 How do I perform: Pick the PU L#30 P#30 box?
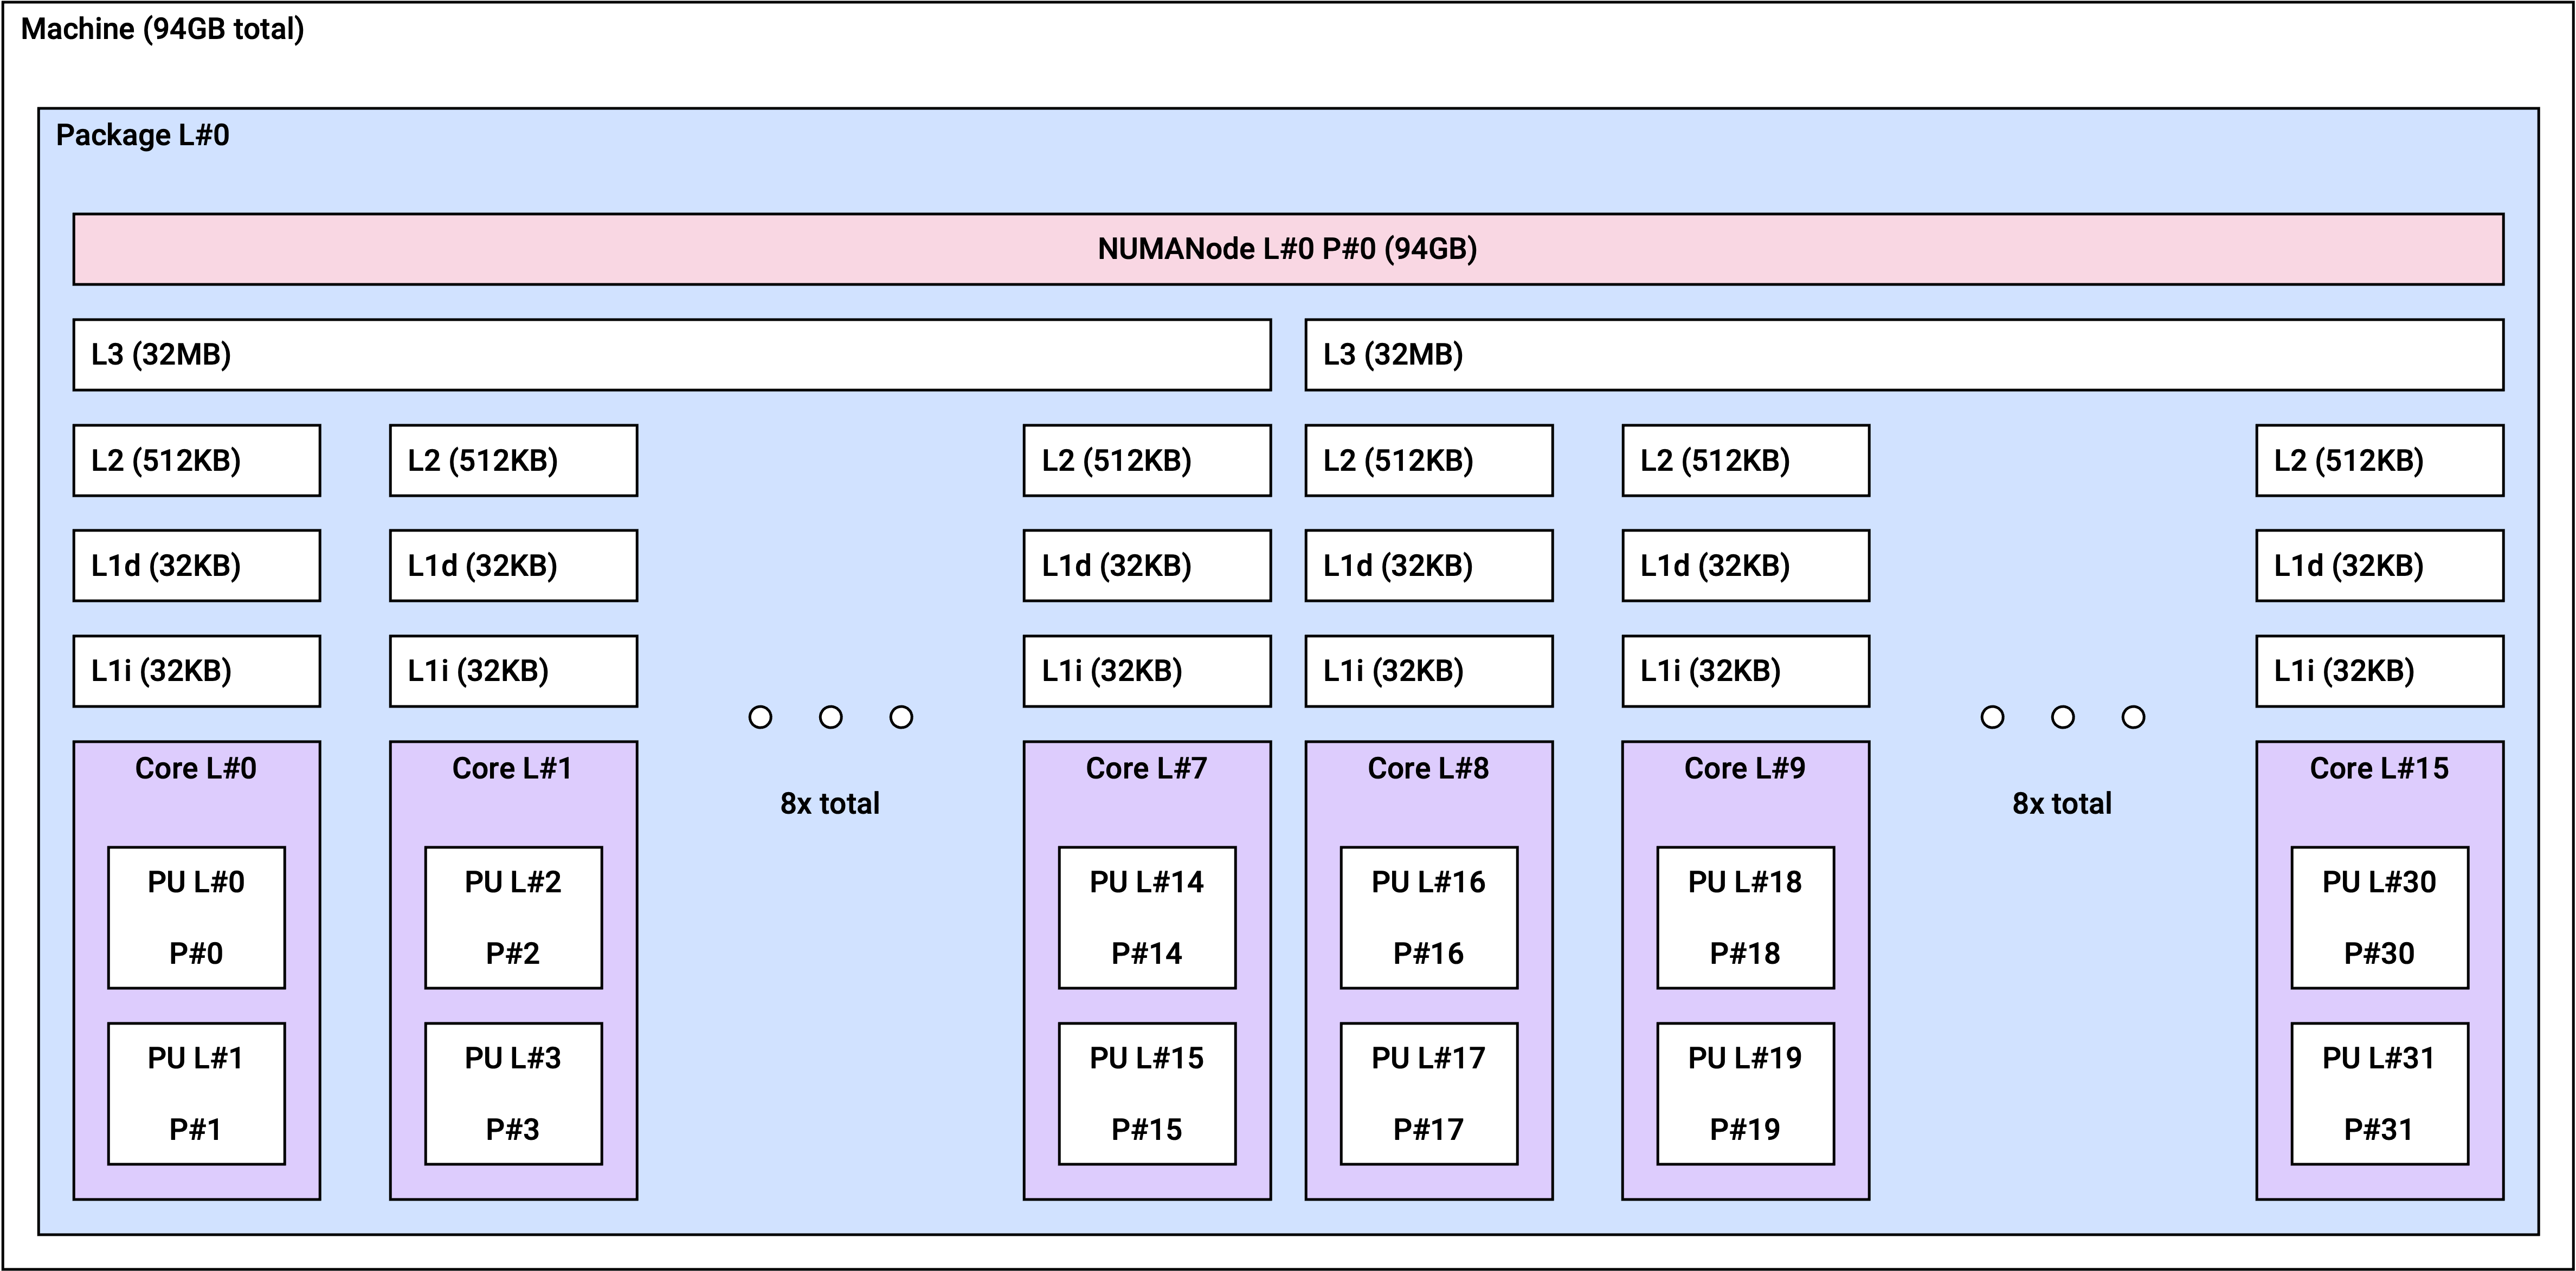point(2380,918)
